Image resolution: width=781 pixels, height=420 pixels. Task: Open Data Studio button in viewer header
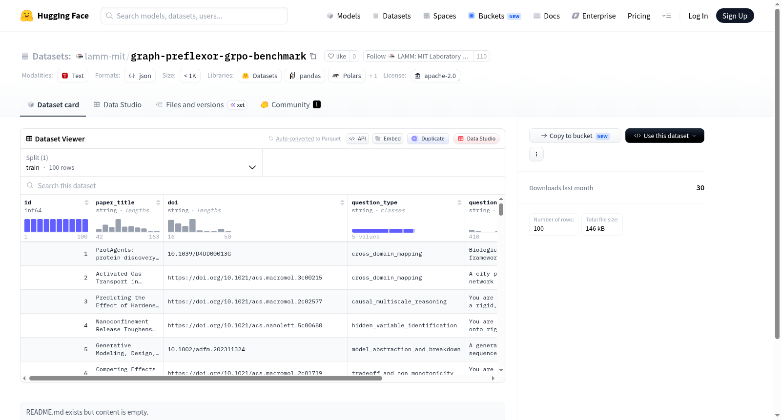[x=476, y=139]
